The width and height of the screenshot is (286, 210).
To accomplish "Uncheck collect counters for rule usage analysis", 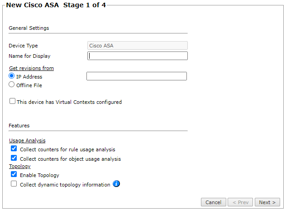I will pos(14,149).
